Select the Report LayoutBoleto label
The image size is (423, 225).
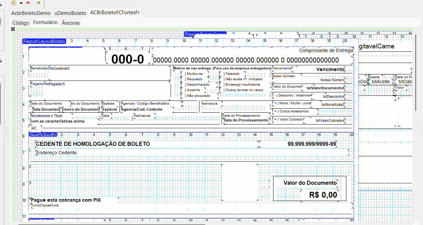tap(44, 41)
